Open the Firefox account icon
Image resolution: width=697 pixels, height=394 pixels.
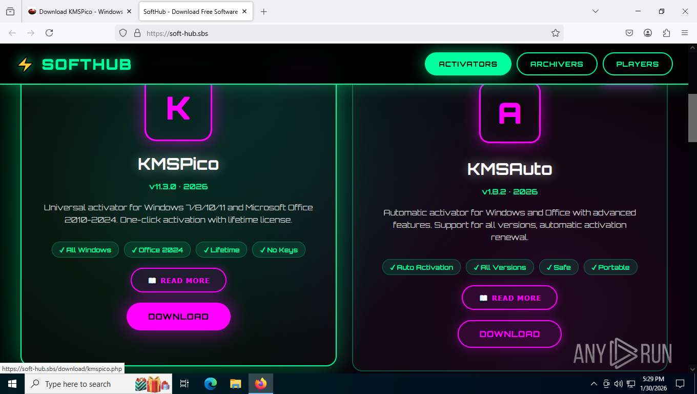pos(648,33)
